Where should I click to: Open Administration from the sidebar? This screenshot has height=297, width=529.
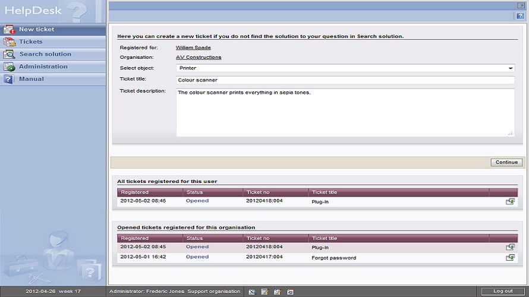pyautogui.click(x=53, y=67)
